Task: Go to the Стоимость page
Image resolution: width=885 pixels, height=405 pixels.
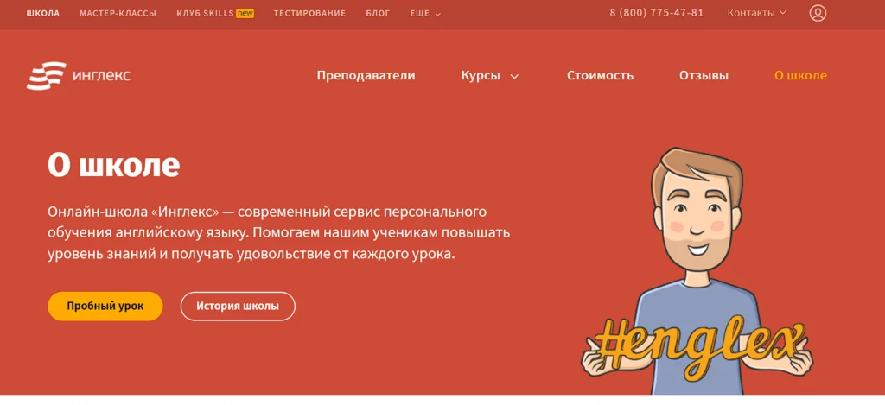Action: 600,76
